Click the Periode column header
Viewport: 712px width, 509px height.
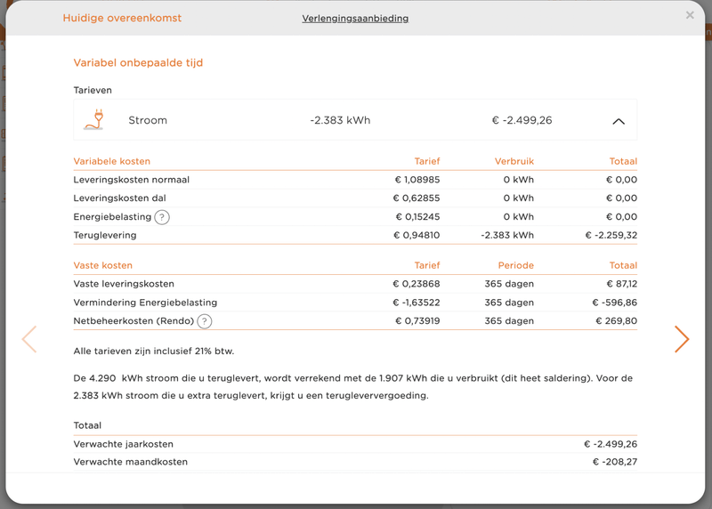pyautogui.click(x=516, y=265)
